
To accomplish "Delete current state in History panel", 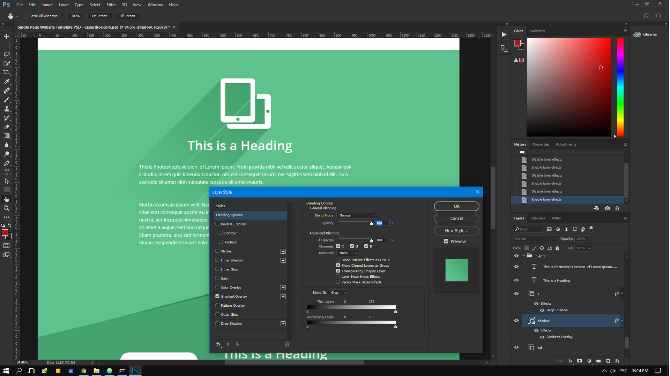I will point(617,208).
